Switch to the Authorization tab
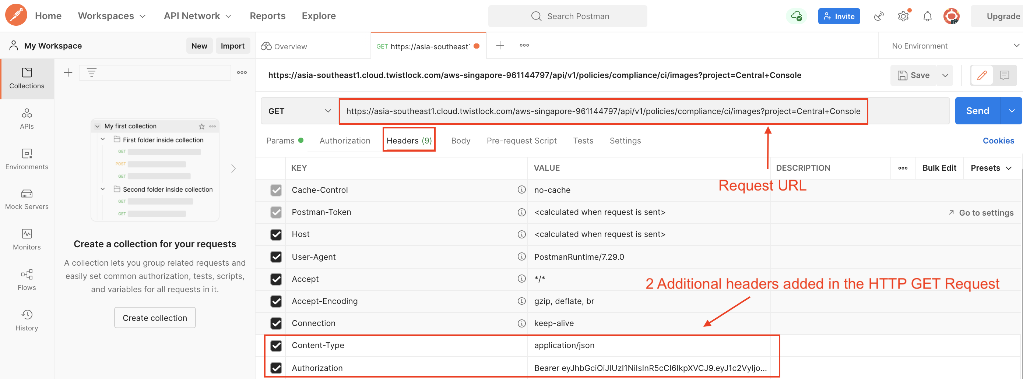Viewport: 1023px width, 379px height. coord(344,141)
